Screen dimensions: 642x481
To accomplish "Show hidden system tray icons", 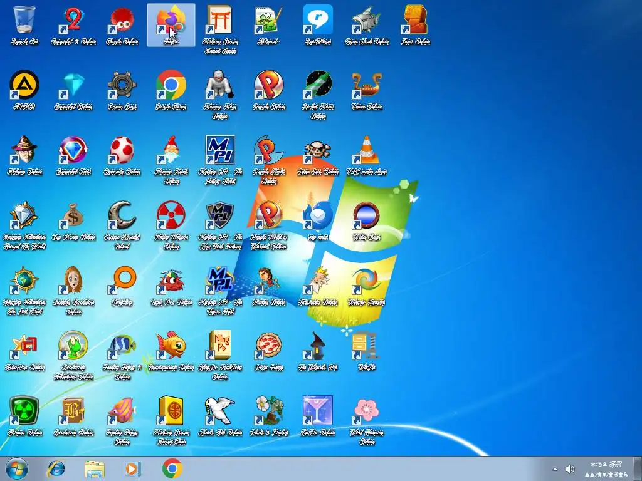I will (x=555, y=469).
